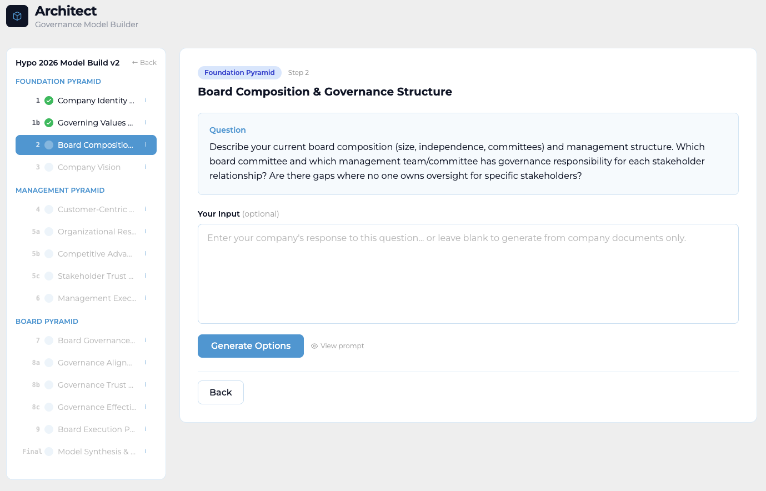Toggle the completion circle on Management Exec

point(48,298)
